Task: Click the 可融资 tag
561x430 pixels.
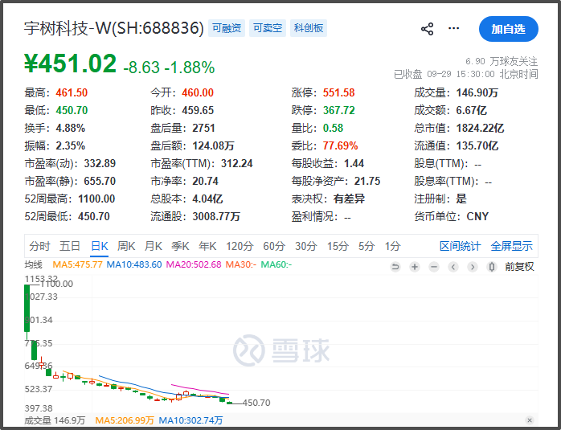Action: coord(227,28)
